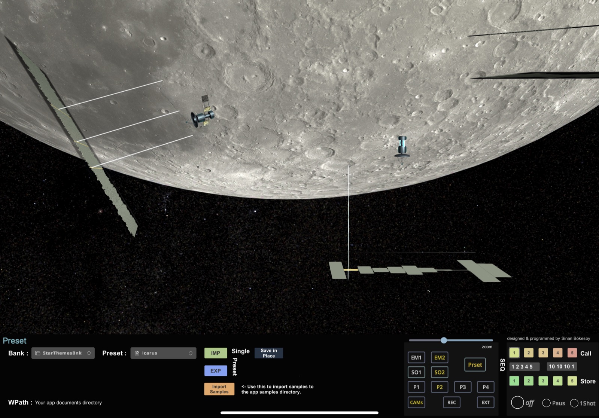Viewport: 599px width, 418px height.
Task: Enable the 1Shot radio option
Action: click(x=574, y=403)
